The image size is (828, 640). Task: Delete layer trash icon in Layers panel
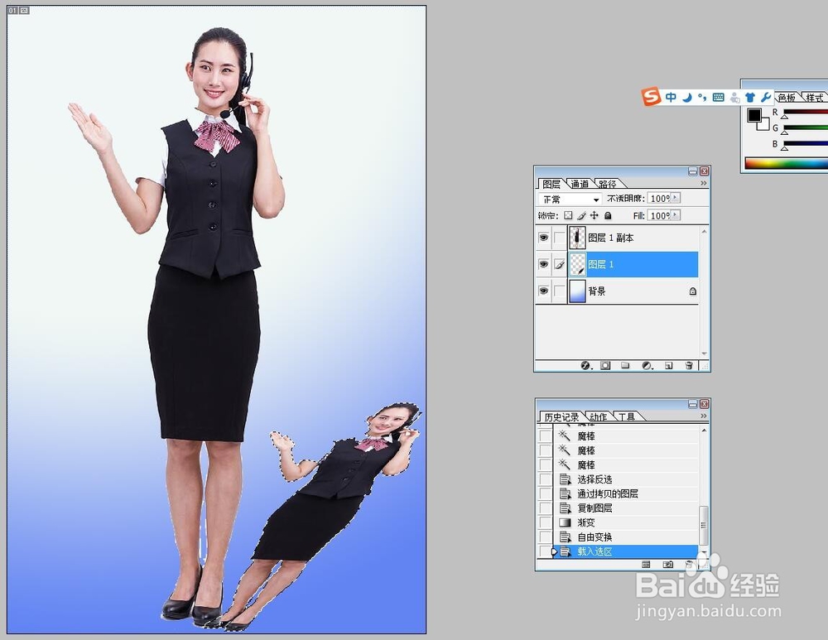pyautogui.click(x=689, y=365)
